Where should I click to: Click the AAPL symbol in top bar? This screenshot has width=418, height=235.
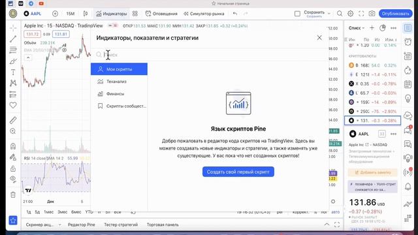click(x=33, y=14)
